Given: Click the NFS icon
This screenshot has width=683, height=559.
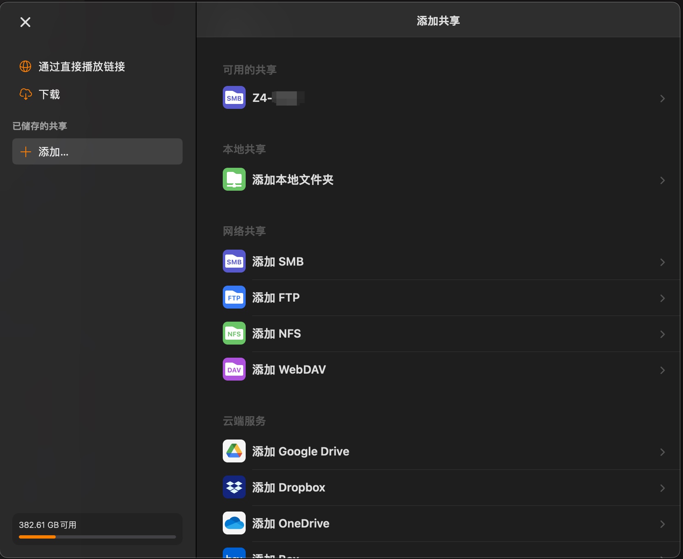Looking at the screenshot, I should pos(234,333).
